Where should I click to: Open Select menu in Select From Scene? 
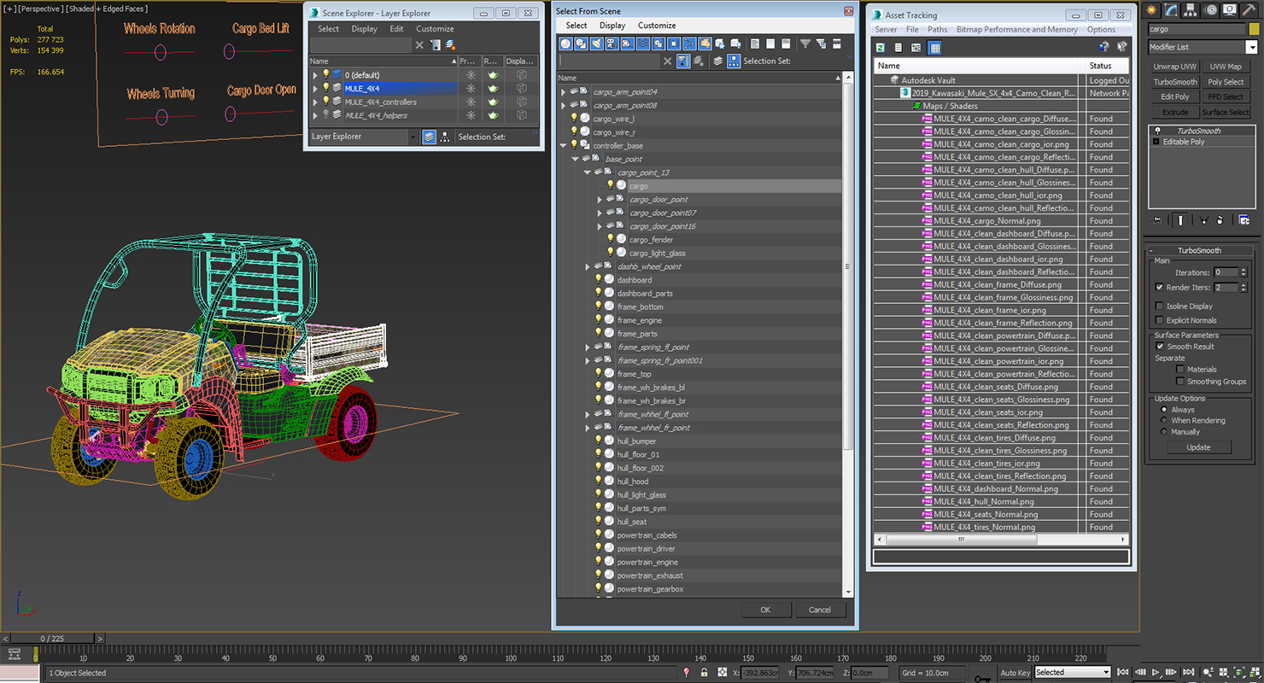[x=576, y=26]
